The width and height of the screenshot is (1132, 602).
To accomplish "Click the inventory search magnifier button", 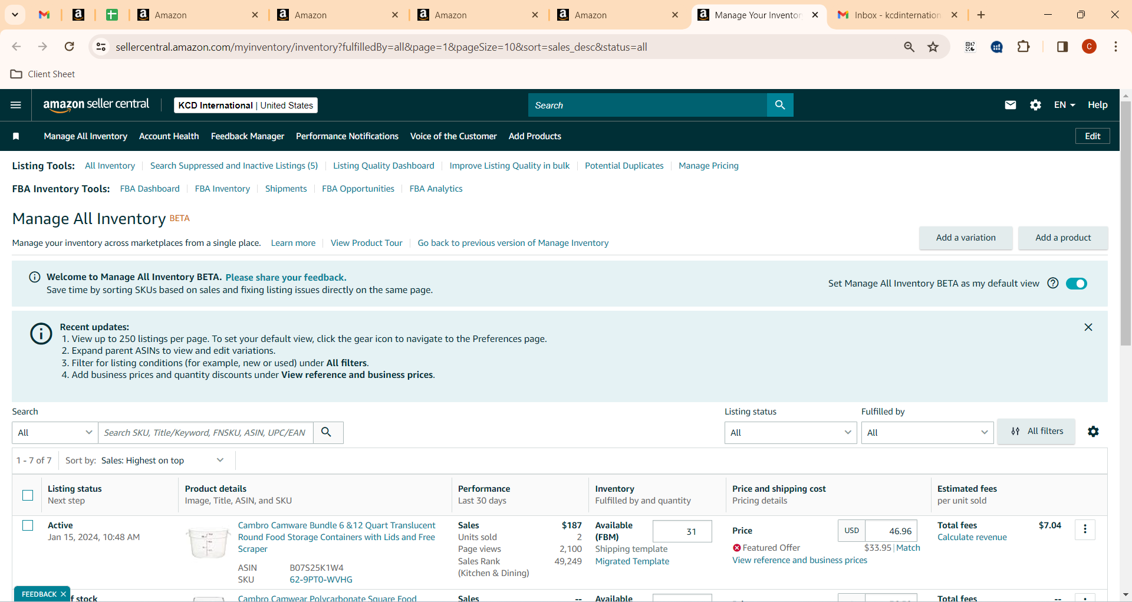I will click(327, 432).
